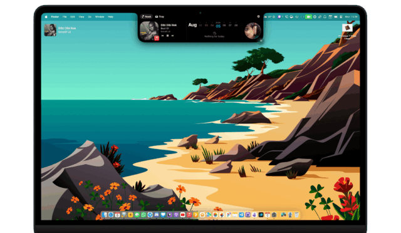The image size is (401, 233).
Task: Open the image file on the desktop
Action: pos(347,28)
